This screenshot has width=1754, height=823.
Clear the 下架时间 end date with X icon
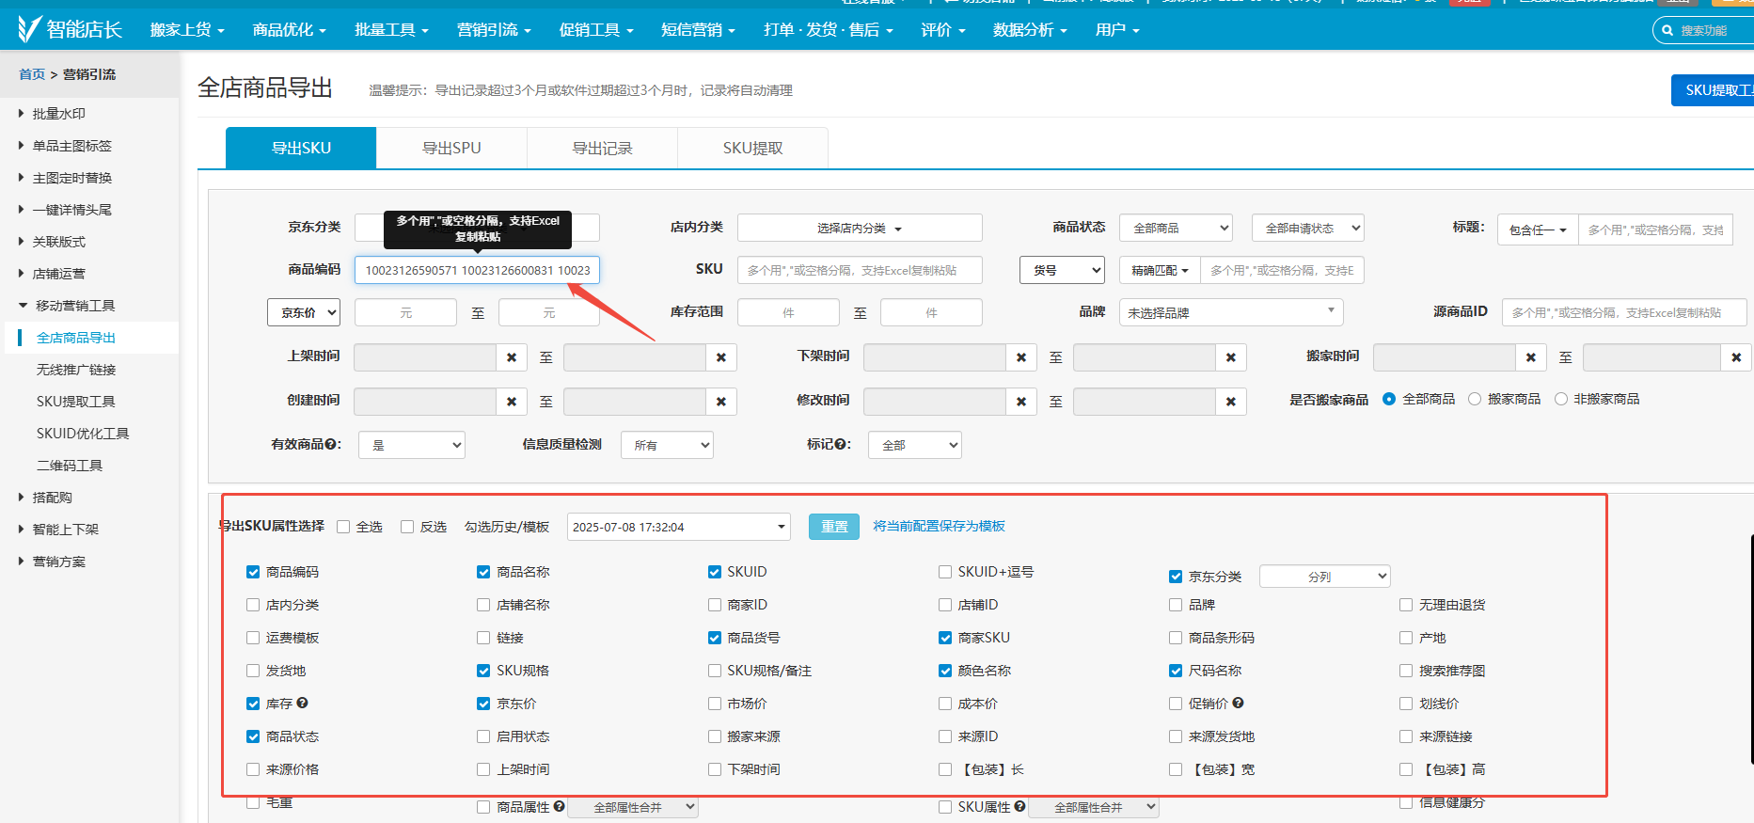(x=1230, y=357)
